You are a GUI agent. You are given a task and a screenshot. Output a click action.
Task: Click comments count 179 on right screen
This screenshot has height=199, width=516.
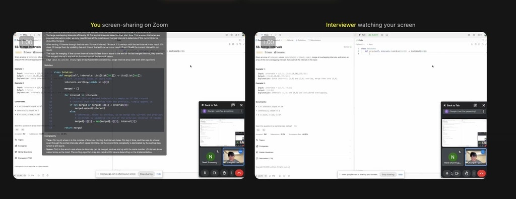click(273, 176)
